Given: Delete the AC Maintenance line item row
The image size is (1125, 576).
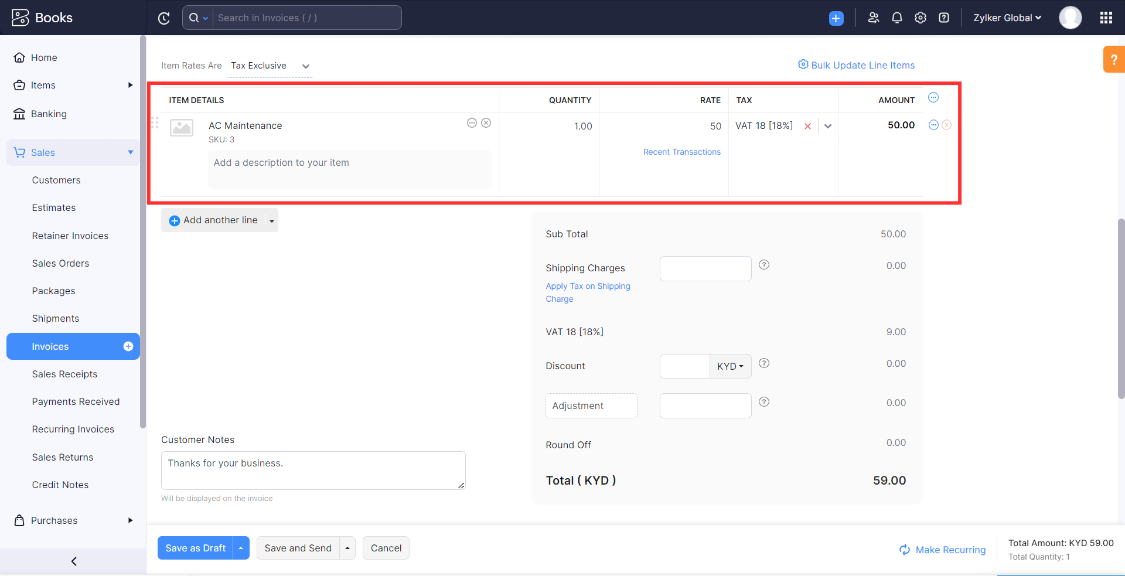Looking at the screenshot, I should 946,125.
